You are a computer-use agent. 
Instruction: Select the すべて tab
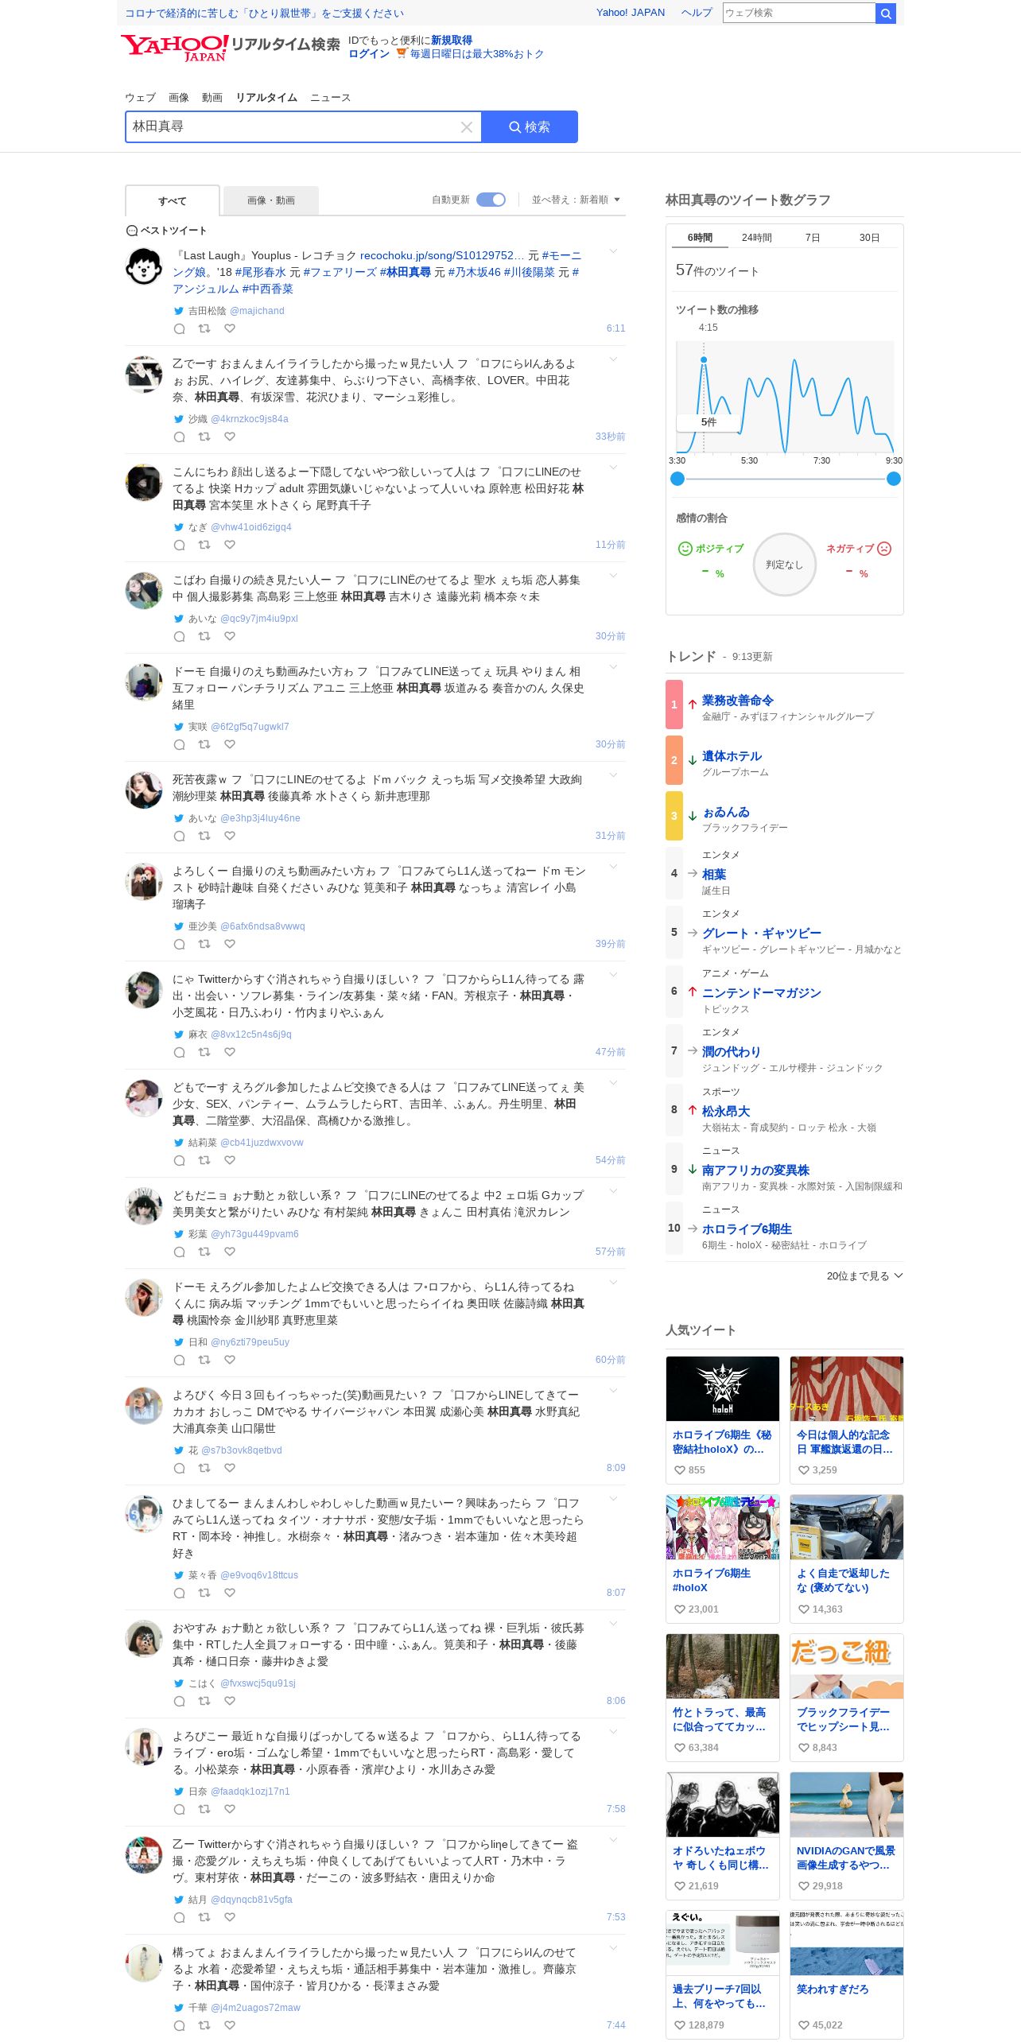173,201
